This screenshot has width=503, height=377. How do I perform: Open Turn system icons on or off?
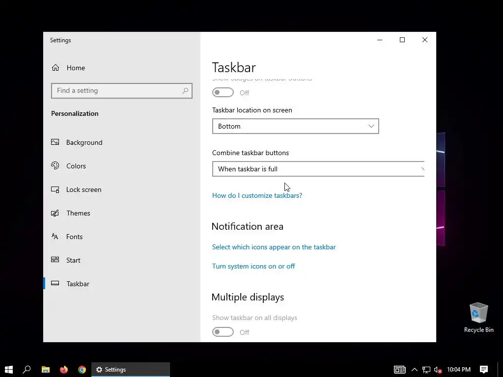tap(253, 267)
